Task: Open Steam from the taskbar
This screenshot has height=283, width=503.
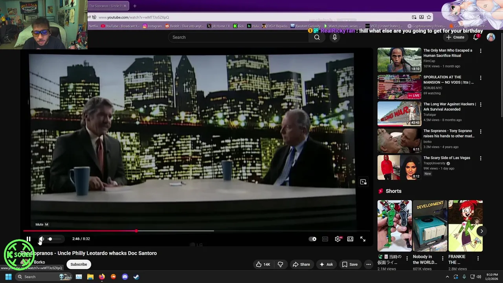Action: click(136, 277)
